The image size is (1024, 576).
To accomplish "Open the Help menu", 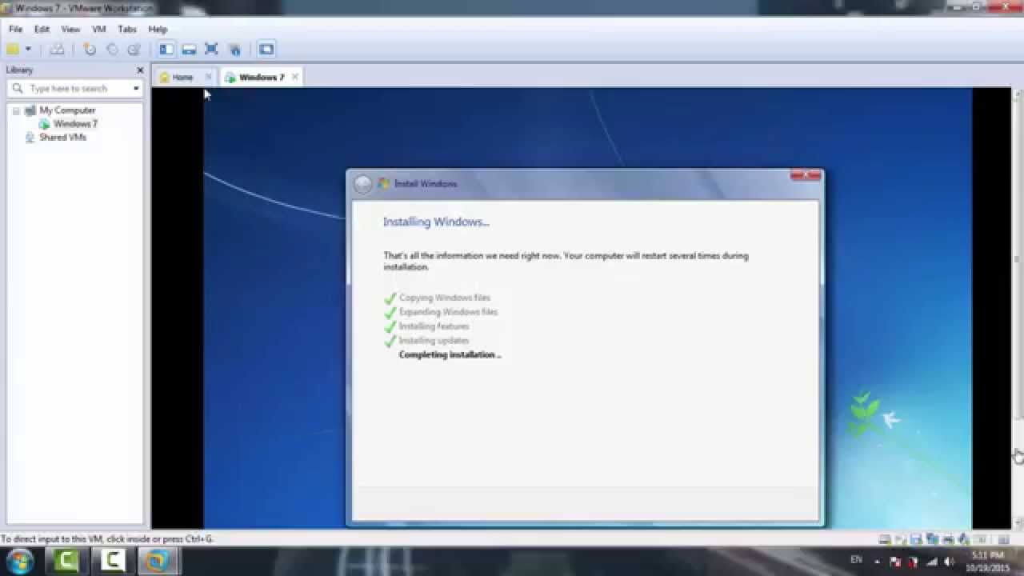I will tap(158, 29).
